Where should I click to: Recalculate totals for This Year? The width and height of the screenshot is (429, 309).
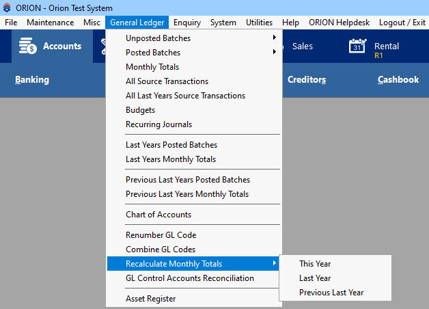click(335, 264)
